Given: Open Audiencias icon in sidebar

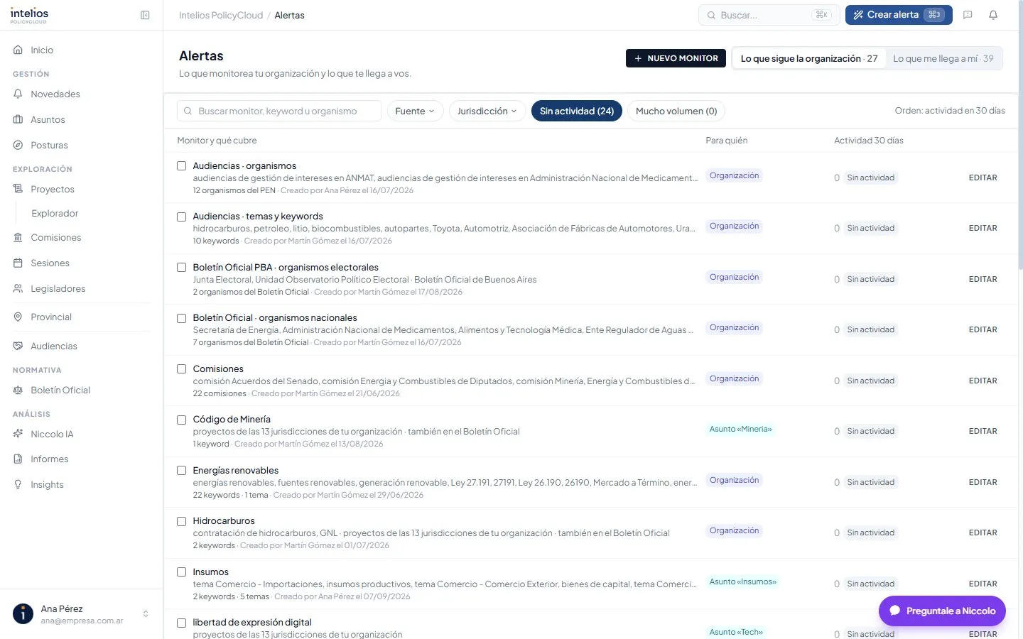Looking at the screenshot, I should tap(18, 346).
